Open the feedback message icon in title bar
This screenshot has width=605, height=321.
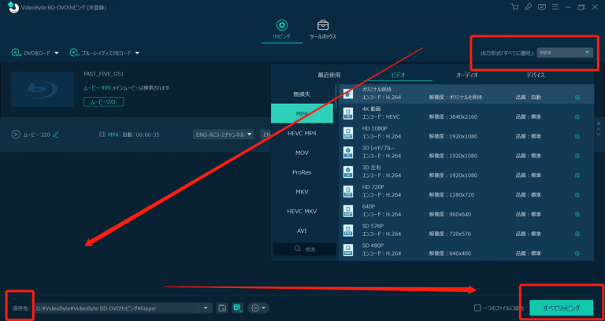point(541,7)
